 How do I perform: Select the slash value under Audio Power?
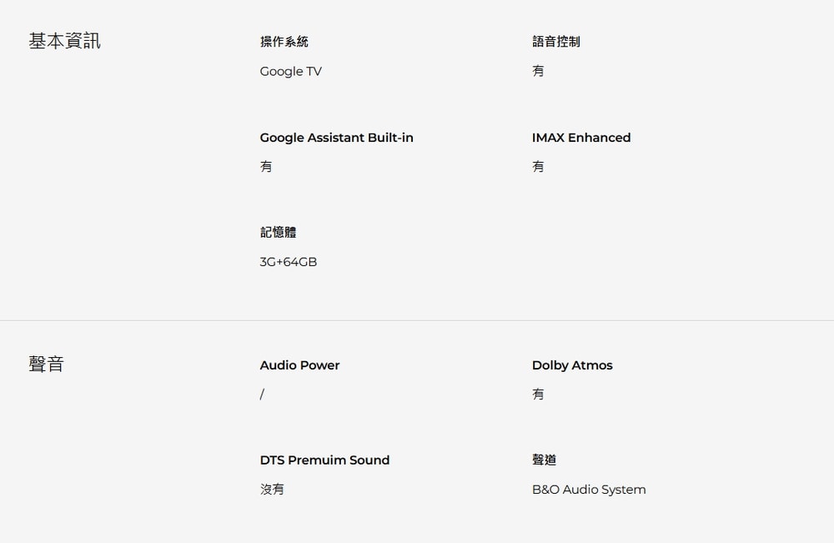pyautogui.click(x=262, y=395)
